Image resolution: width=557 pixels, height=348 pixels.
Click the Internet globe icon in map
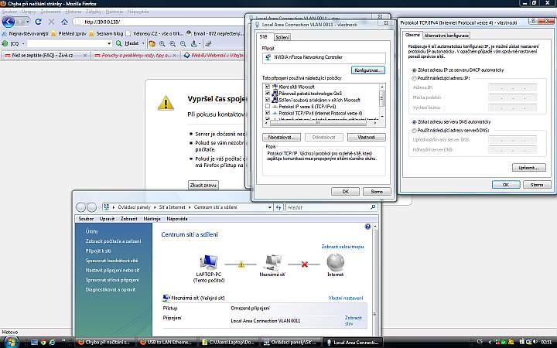(x=335, y=262)
